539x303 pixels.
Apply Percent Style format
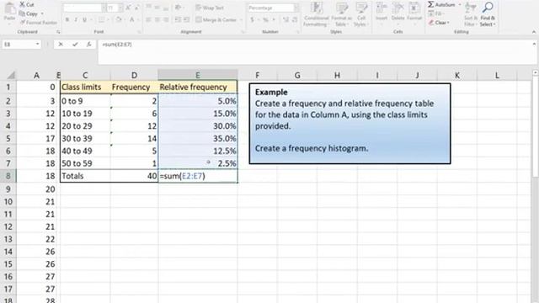coord(265,20)
